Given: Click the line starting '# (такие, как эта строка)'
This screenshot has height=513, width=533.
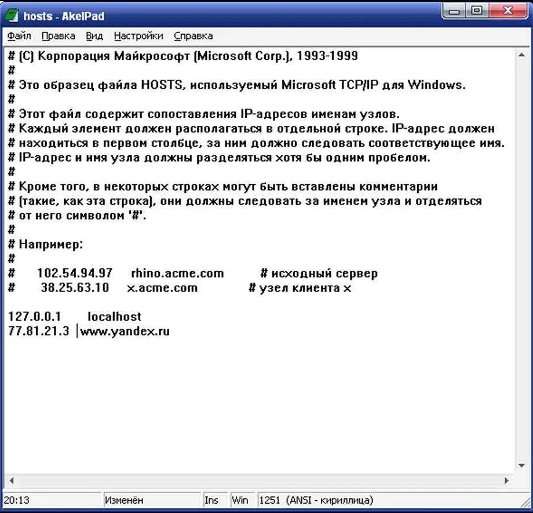Looking at the screenshot, I should tap(244, 201).
